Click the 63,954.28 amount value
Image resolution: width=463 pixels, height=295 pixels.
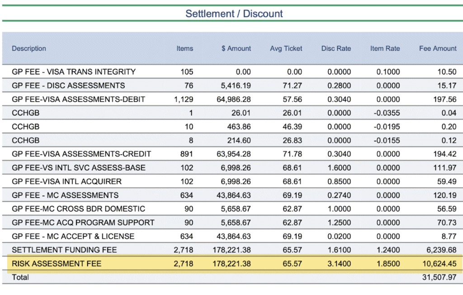click(x=234, y=154)
